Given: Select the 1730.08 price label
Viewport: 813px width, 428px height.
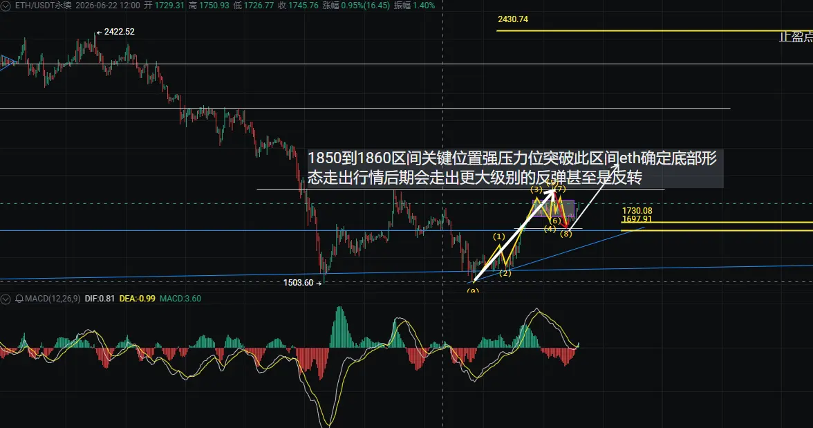Looking at the screenshot, I should tap(637, 211).
